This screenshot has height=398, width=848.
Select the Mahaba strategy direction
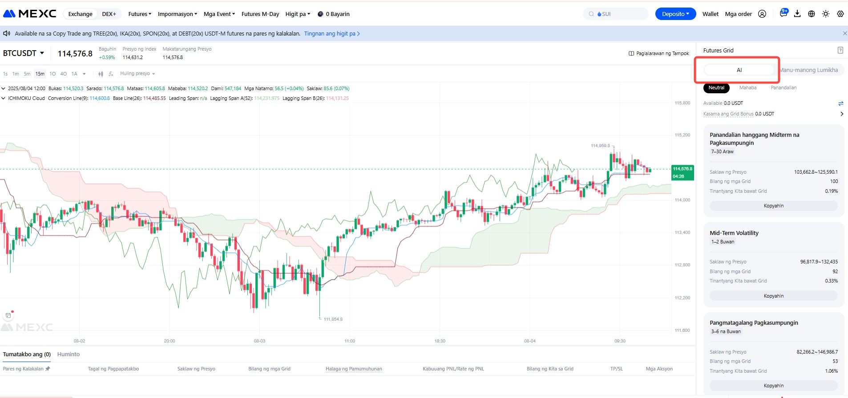747,88
